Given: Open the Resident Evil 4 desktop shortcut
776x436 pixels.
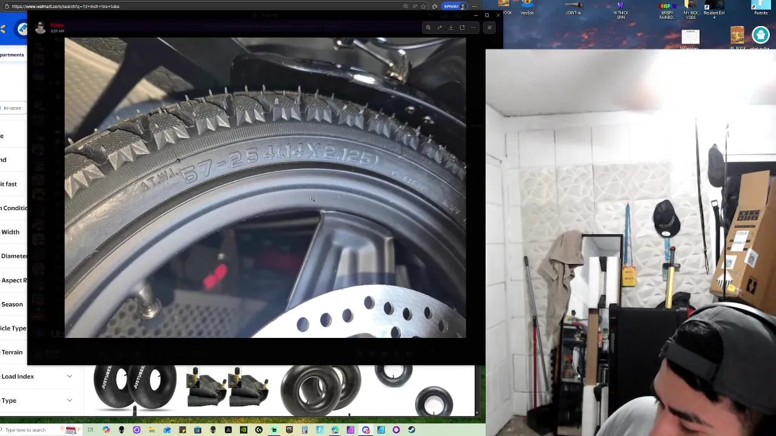Looking at the screenshot, I should [x=714, y=10].
